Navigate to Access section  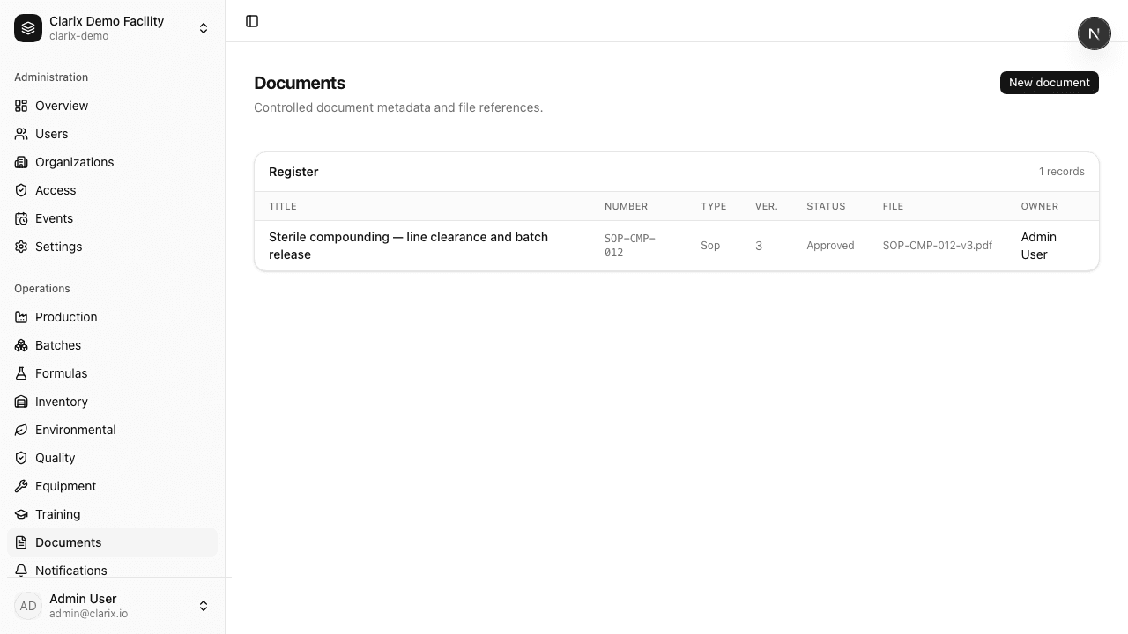click(x=112, y=190)
